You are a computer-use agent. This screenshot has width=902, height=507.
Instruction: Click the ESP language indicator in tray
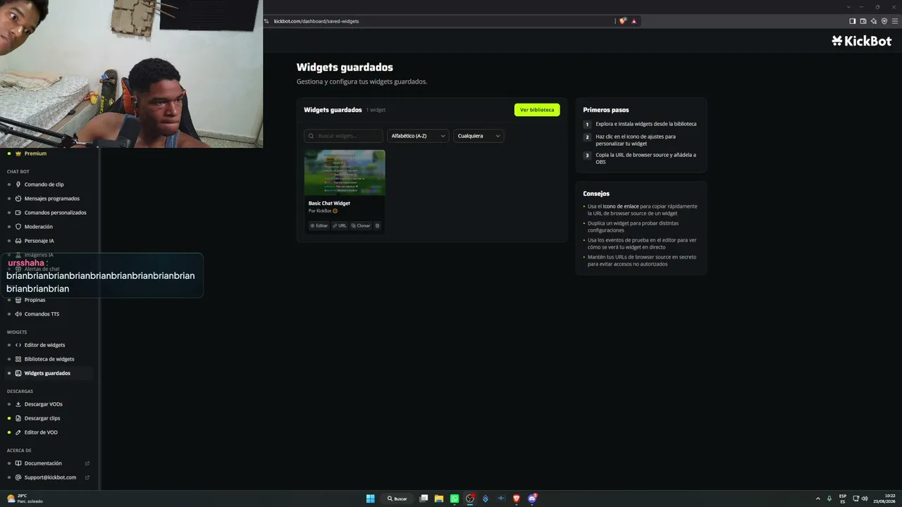(843, 499)
